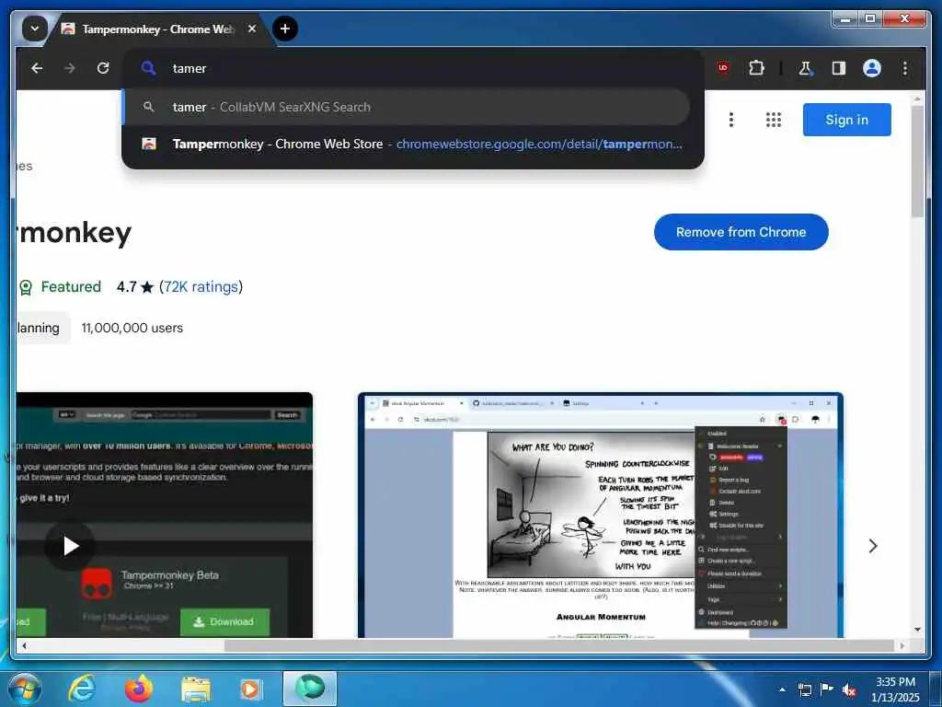Image resolution: width=942 pixels, height=707 pixels.
Task: Click the Tampermonkey page heading
Action: (x=74, y=233)
